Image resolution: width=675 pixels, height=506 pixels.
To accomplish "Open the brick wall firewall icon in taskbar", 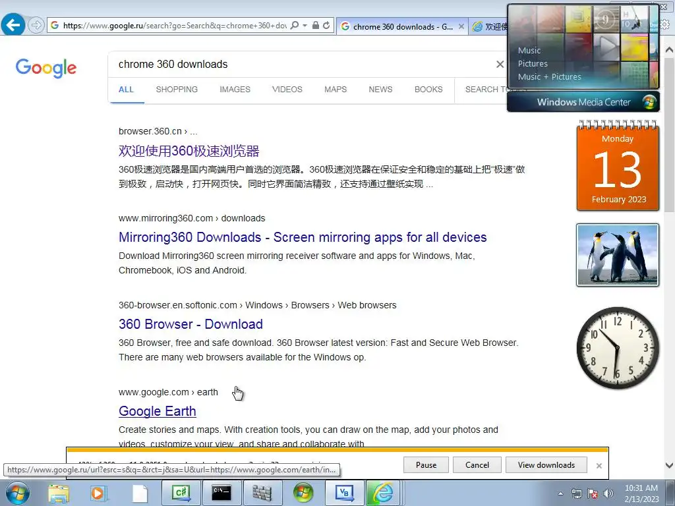I will click(262, 493).
